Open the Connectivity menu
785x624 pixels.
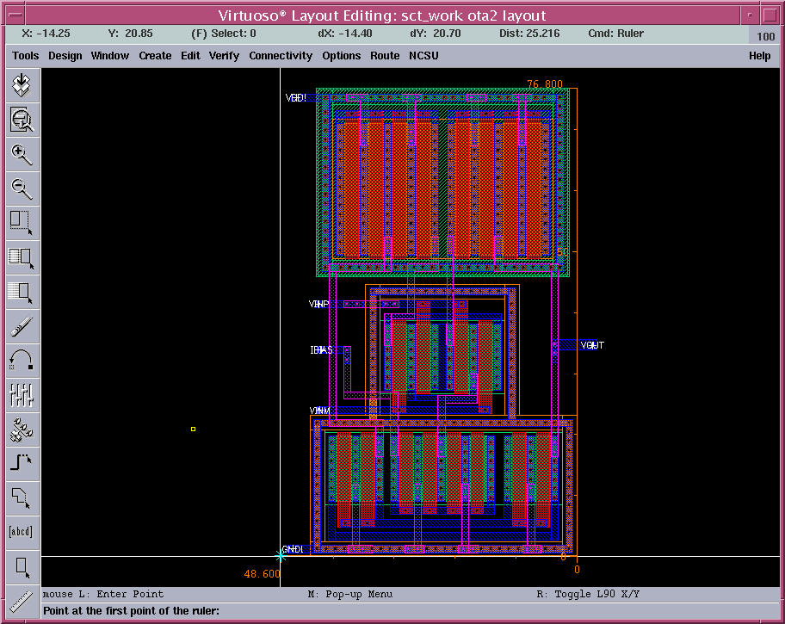coord(281,56)
